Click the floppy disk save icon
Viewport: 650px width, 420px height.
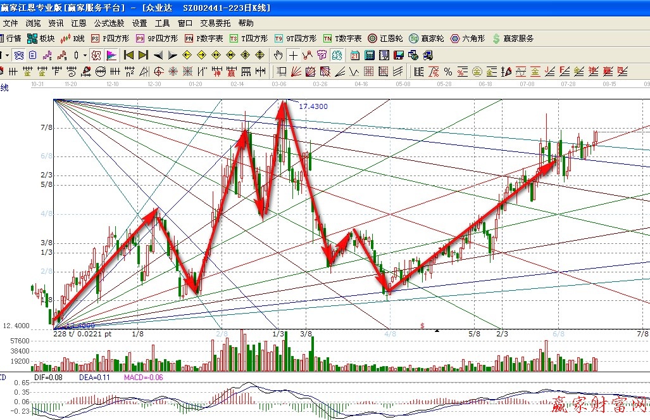click(x=399, y=55)
